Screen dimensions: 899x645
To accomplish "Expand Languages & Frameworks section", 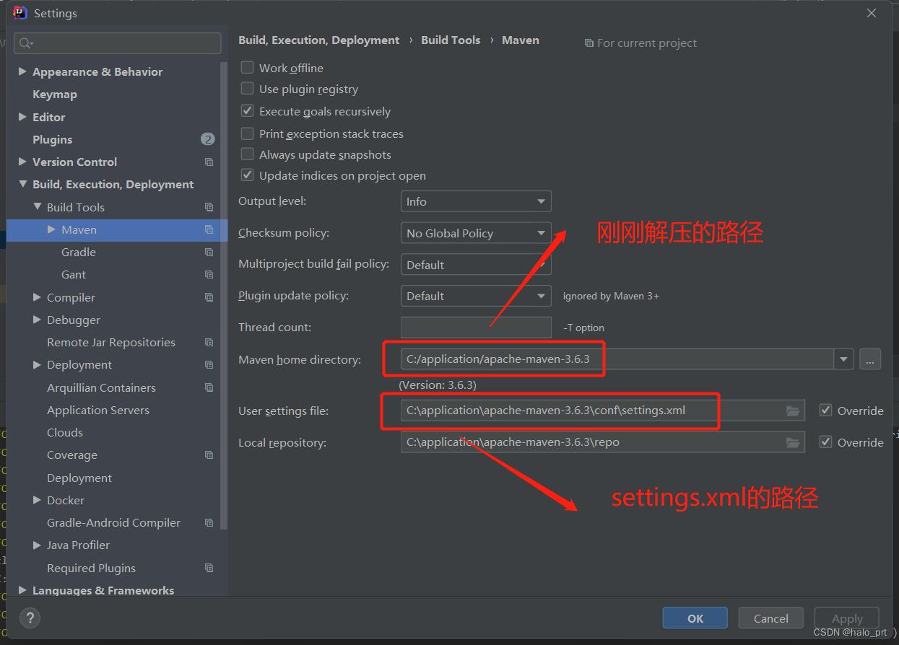I will tap(22, 590).
